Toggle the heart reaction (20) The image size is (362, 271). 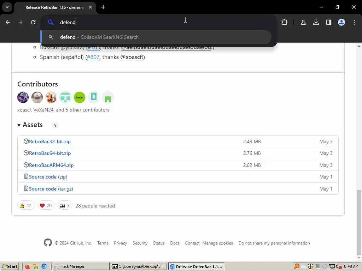coord(46,206)
